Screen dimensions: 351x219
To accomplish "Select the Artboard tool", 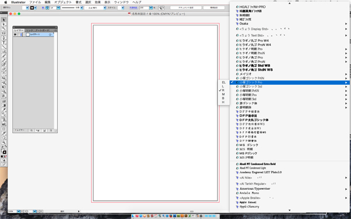I will [x=4, y=129].
